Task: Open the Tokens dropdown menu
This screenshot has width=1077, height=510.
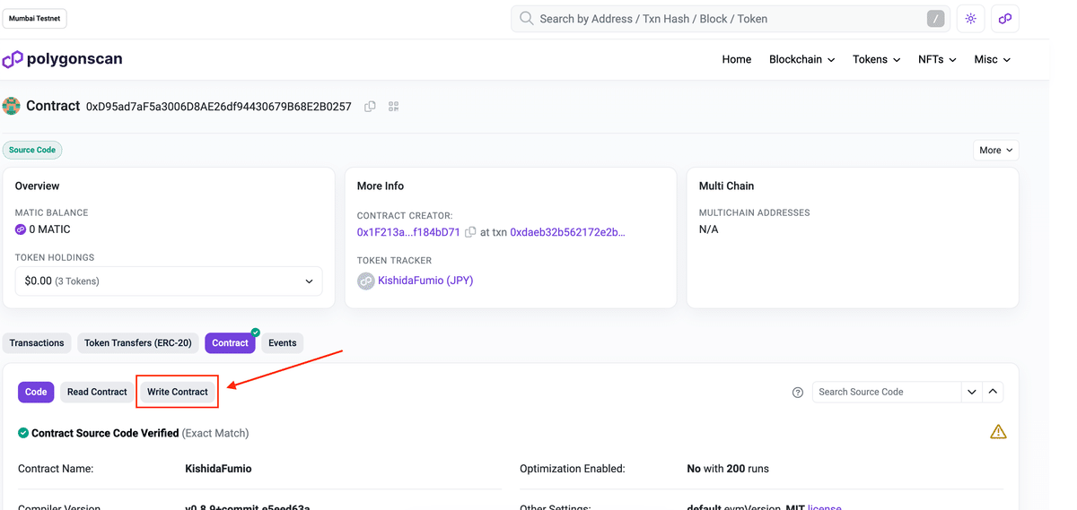Action: [876, 59]
